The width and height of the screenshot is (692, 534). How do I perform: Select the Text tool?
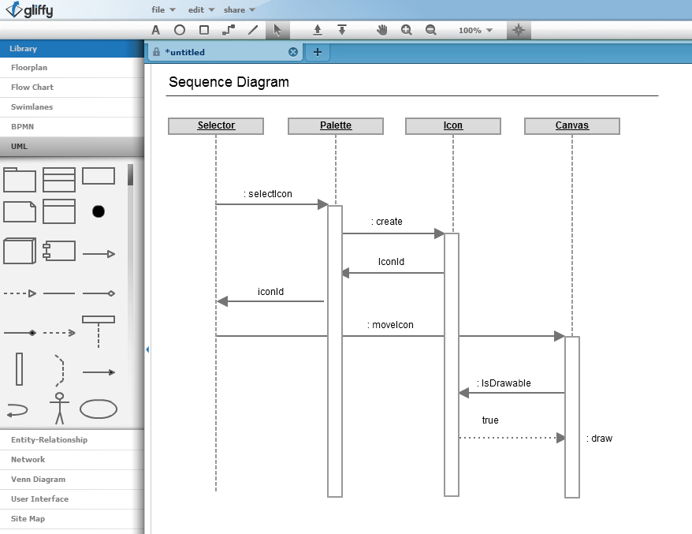155,30
